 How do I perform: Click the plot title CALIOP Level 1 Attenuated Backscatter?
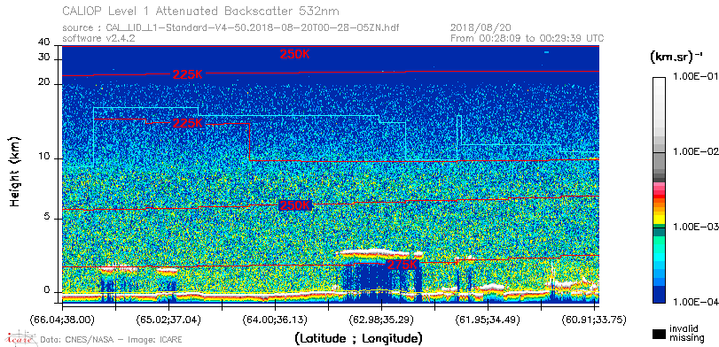click(201, 11)
